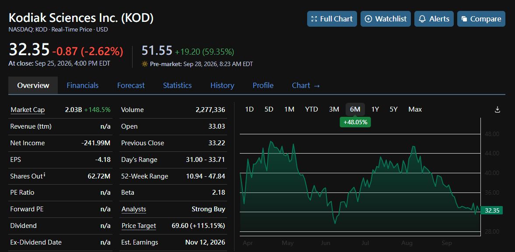Open the History tab
515x252 pixels.
(x=222, y=85)
